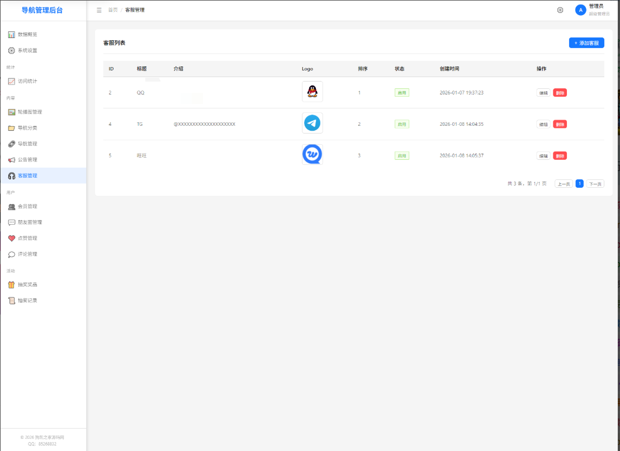Screen dimensions: 620x451
Task: Click the 抽奖奖品 gift box icon
Action: tap(12, 284)
